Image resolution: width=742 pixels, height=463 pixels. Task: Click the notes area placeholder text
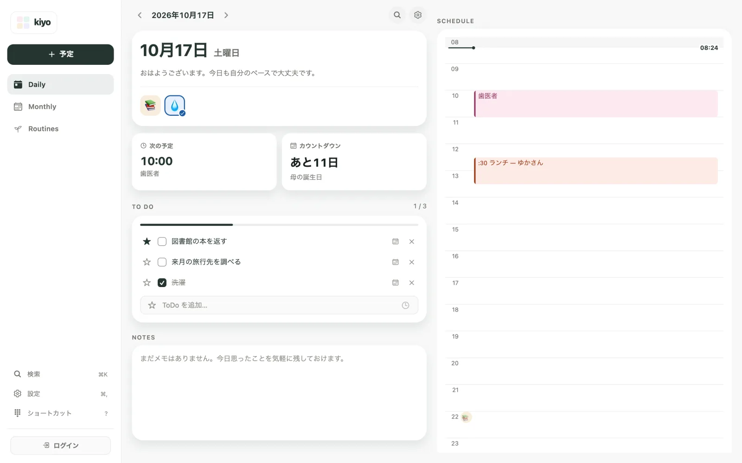243,358
